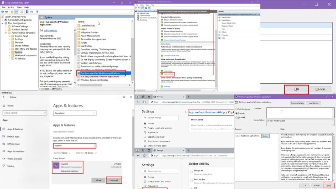
Task: Open Start, home, and new tabs in Edge Settings
Action: 159,141
